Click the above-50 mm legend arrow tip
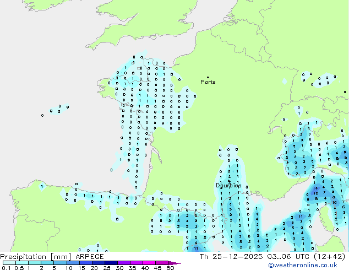This screenshot has width=349, height=270. 174,263
